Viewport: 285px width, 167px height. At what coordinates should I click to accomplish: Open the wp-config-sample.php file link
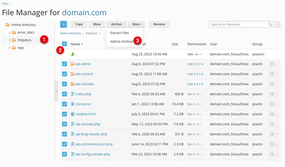pos(93,155)
